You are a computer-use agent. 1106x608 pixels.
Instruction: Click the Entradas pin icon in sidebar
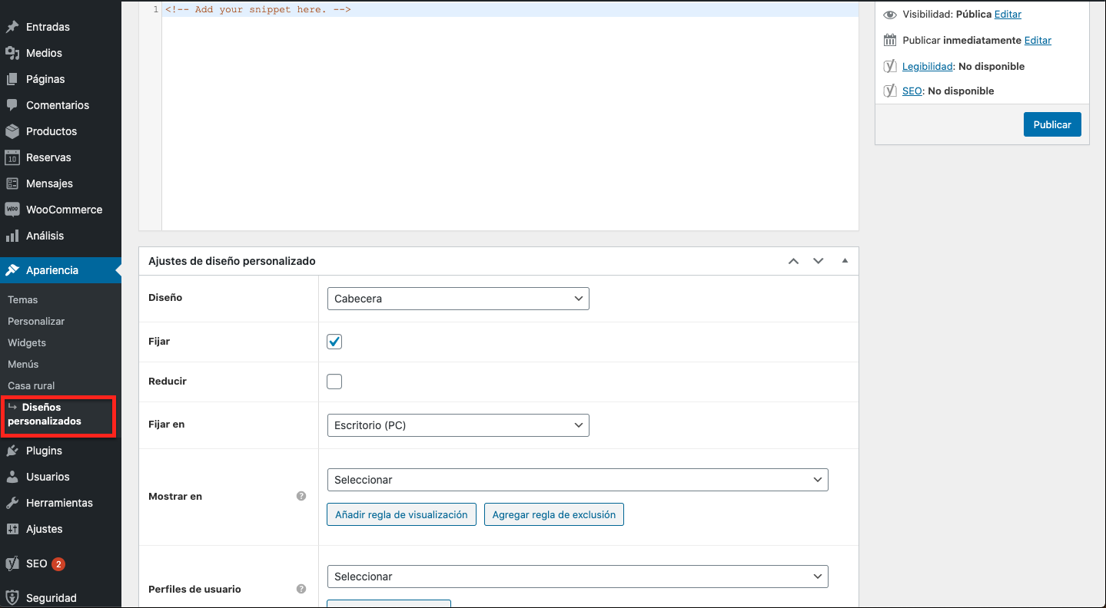(12, 27)
